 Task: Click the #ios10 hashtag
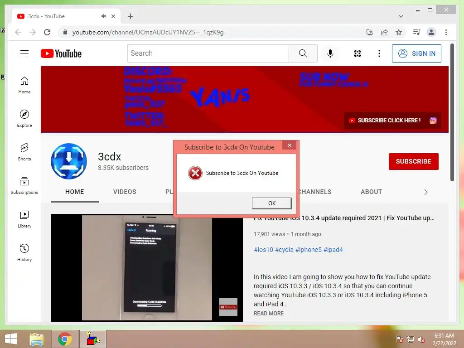click(263, 250)
